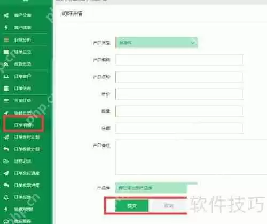
Task: Click the bars icon beside 业绩分析
Action: (6, 39)
